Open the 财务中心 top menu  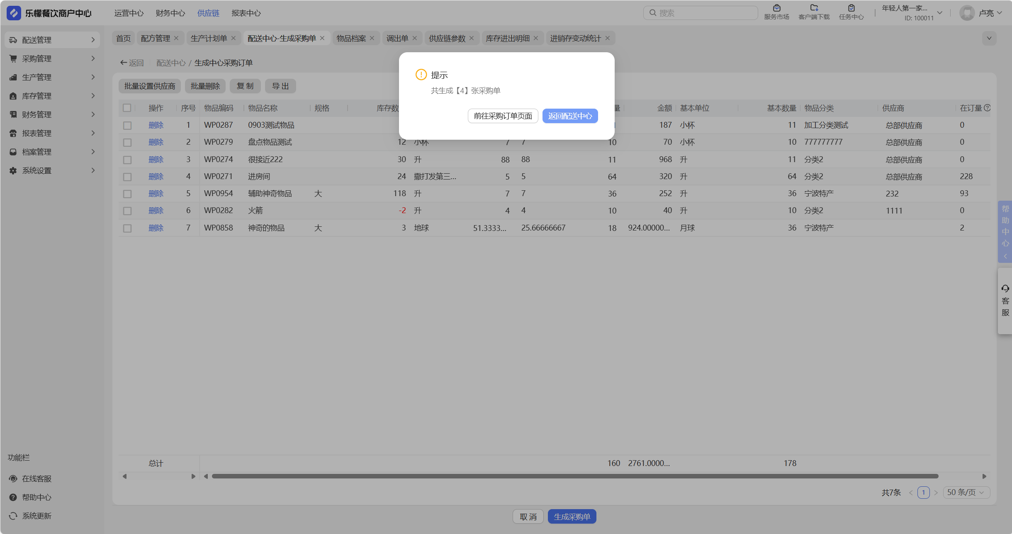170,13
